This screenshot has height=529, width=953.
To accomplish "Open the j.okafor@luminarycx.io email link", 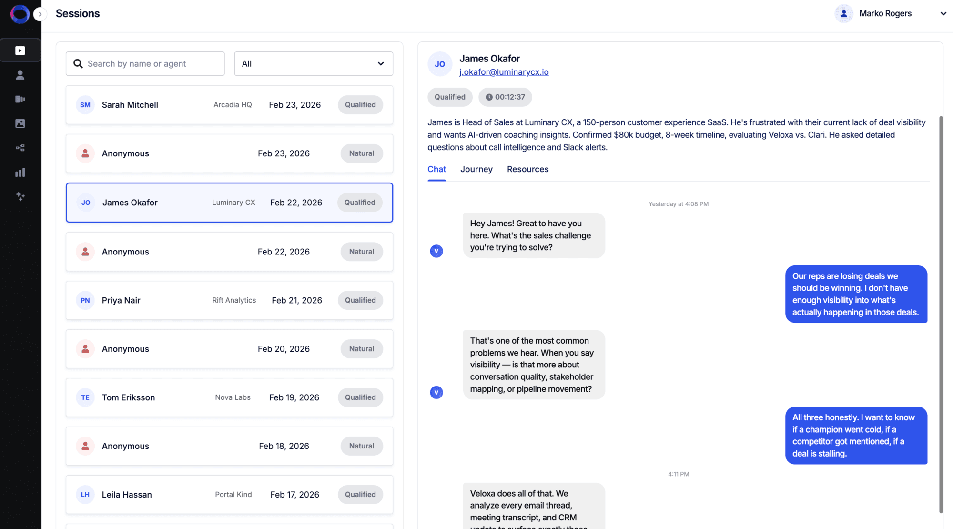I will [x=504, y=72].
